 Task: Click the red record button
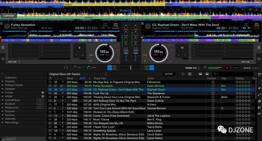[227, 68]
